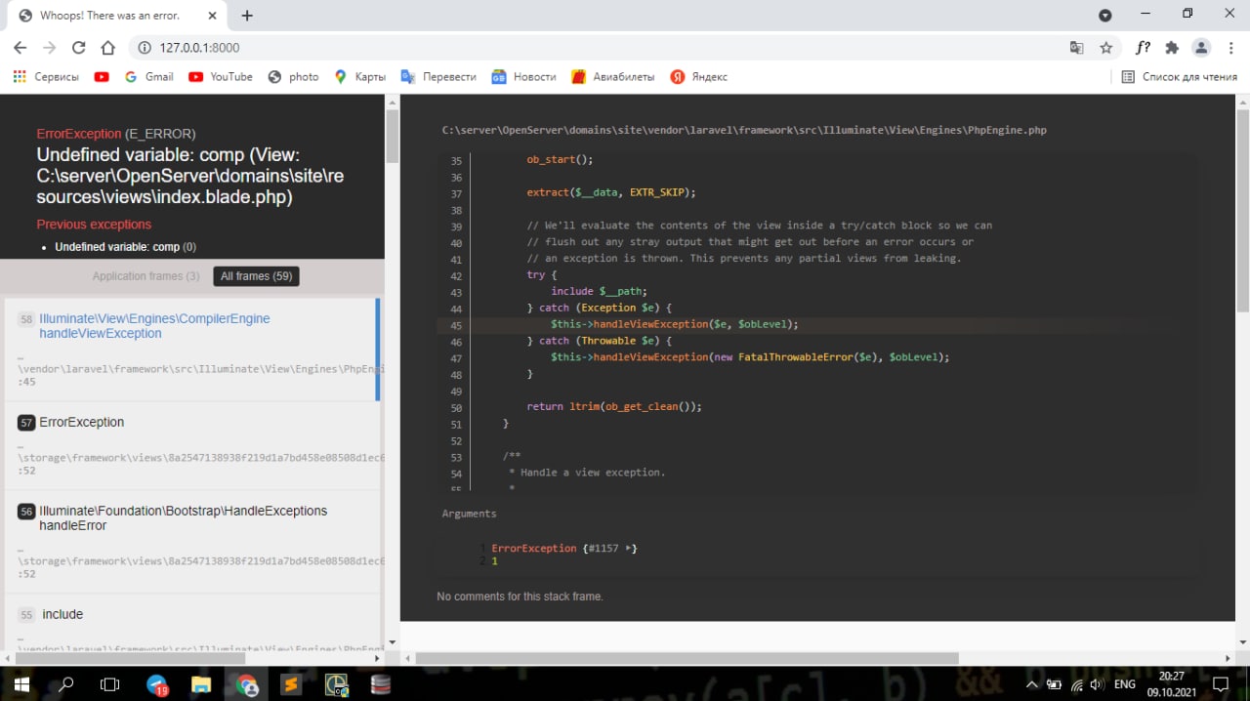Open the ENG language switcher in taskbar
This screenshot has height=701, width=1250.
coord(1125,684)
